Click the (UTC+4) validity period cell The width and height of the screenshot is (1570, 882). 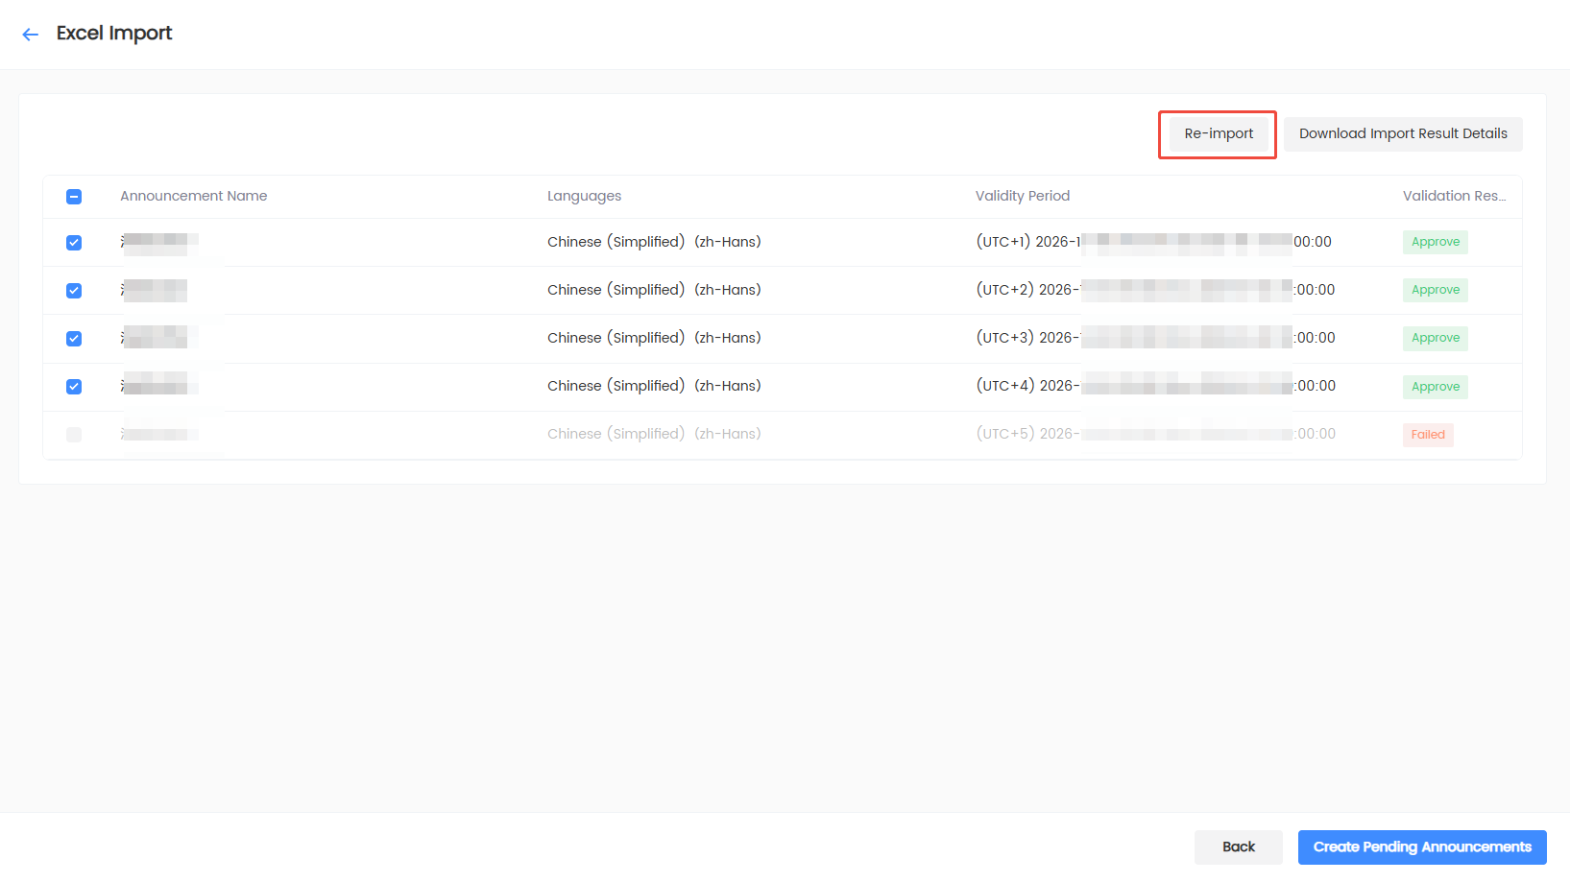[x=1155, y=386]
